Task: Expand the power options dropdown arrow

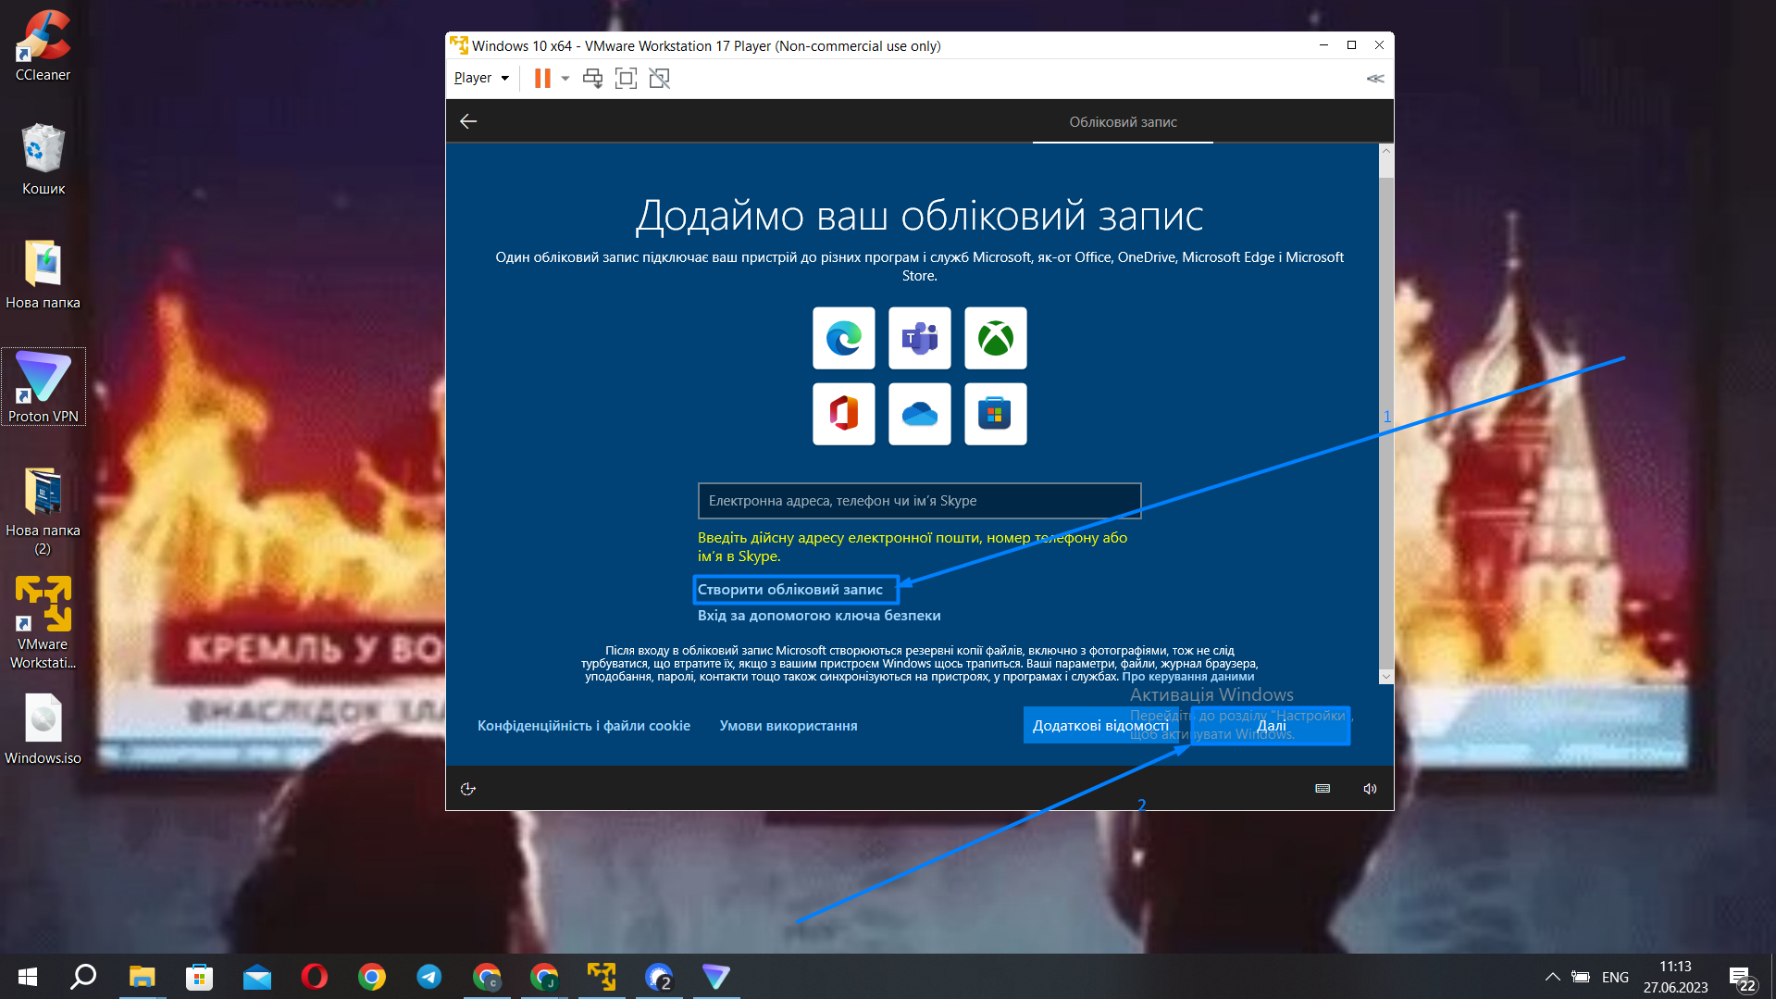Action: point(565,78)
